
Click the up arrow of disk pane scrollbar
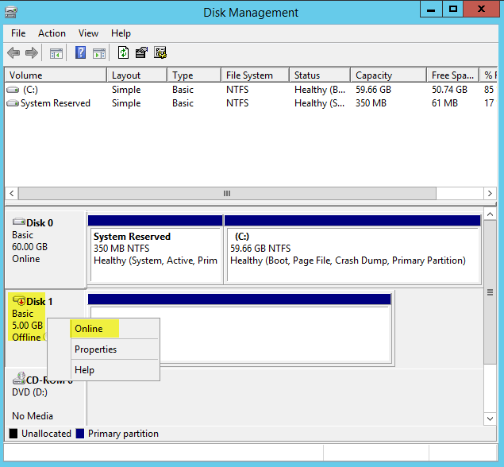click(490, 214)
